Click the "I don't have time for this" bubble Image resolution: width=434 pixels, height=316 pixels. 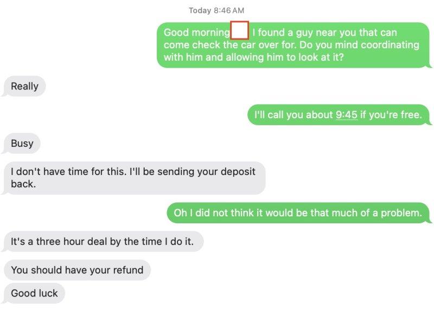point(133,178)
